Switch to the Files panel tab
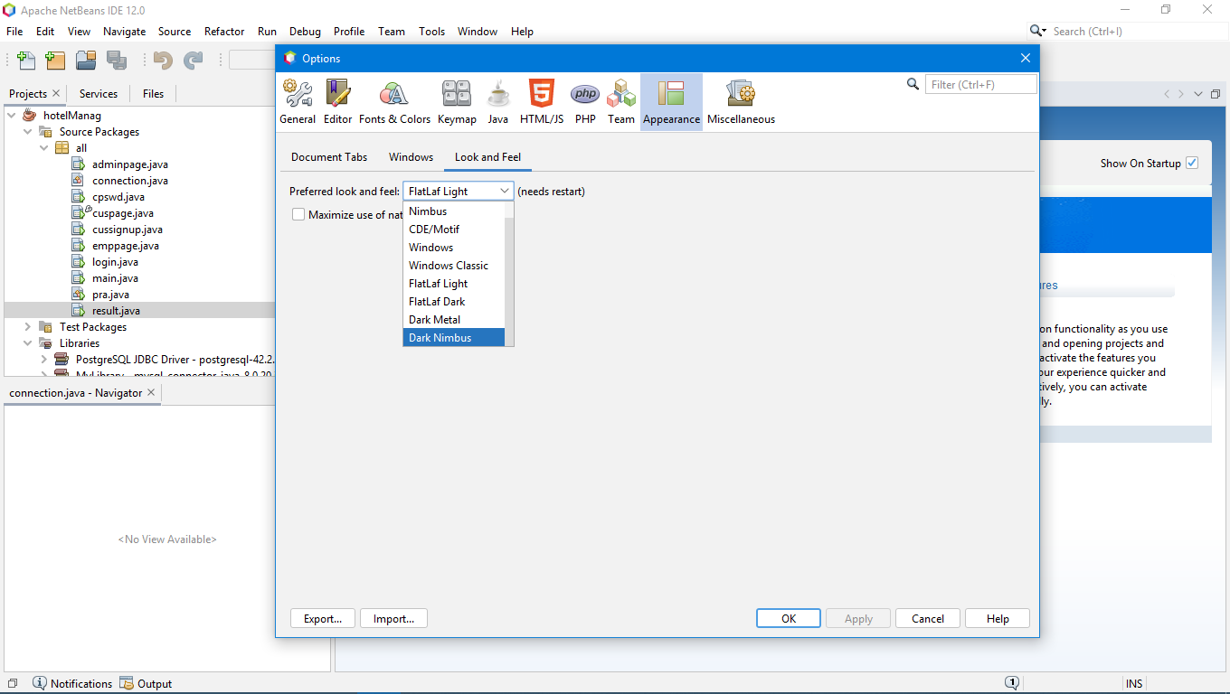1230x694 pixels. click(x=154, y=93)
